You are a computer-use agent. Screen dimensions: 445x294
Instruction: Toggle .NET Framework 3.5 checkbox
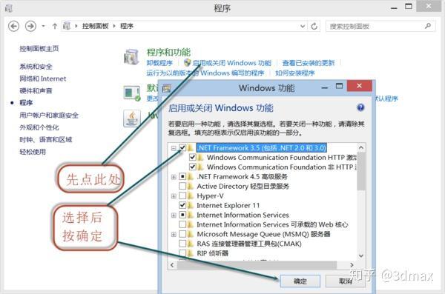(182, 147)
